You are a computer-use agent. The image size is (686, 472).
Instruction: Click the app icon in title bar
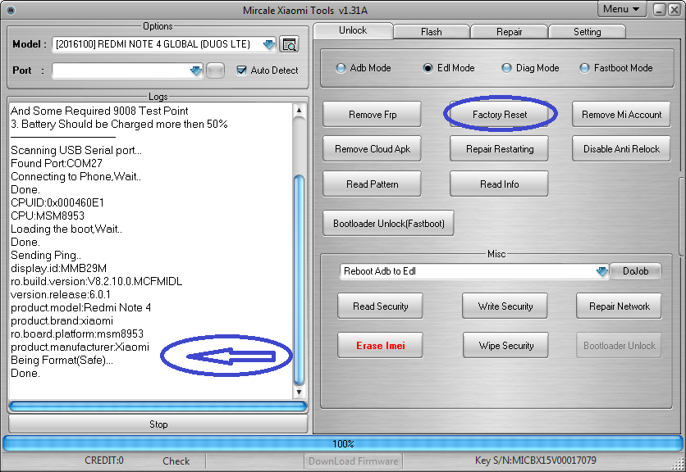[x=11, y=10]
